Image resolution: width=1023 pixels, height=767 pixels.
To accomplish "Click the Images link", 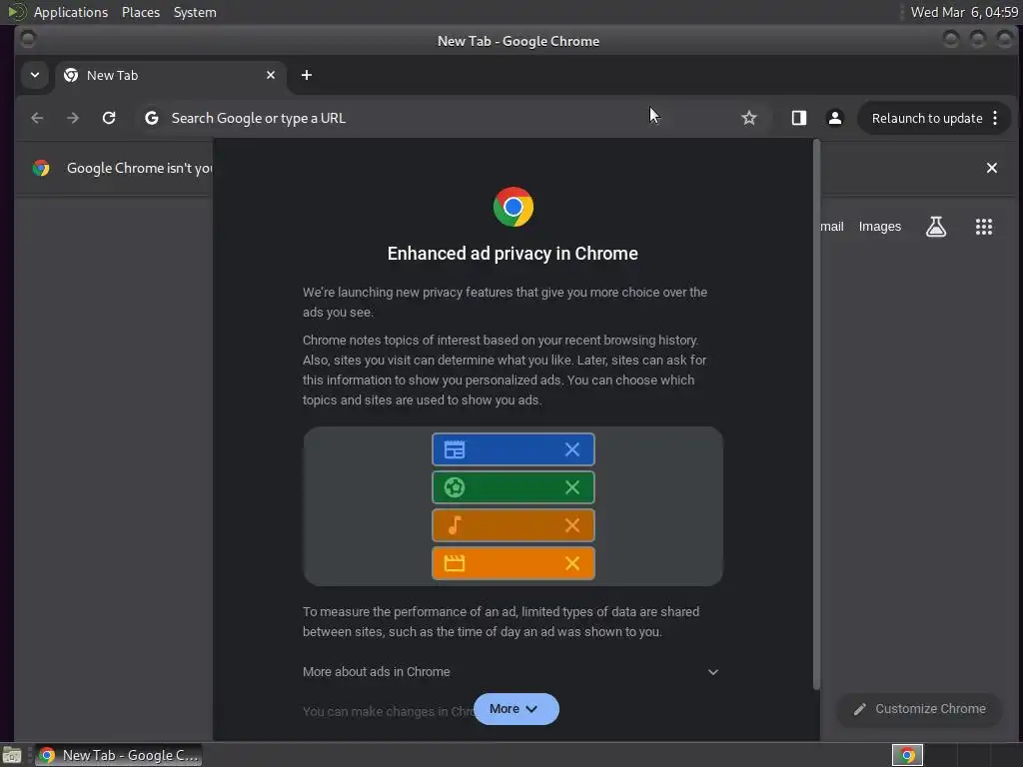I will [x=879, y=227].
